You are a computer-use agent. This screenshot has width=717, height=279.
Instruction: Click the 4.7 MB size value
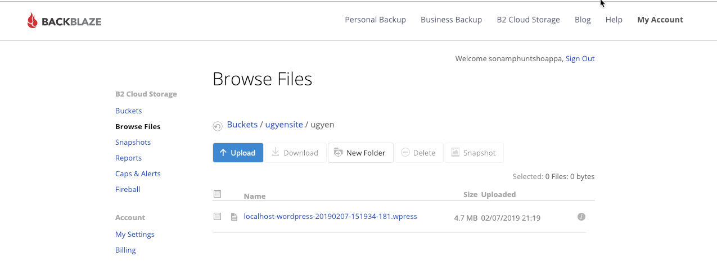click(x=466, y=218)
